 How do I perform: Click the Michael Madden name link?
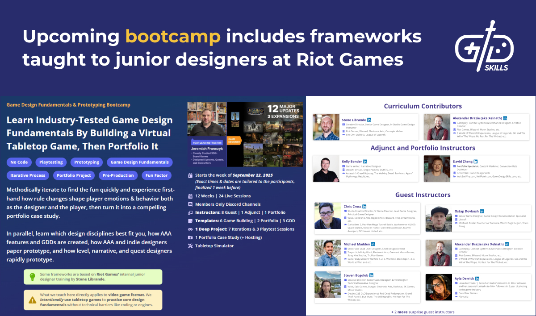(356, 244)
